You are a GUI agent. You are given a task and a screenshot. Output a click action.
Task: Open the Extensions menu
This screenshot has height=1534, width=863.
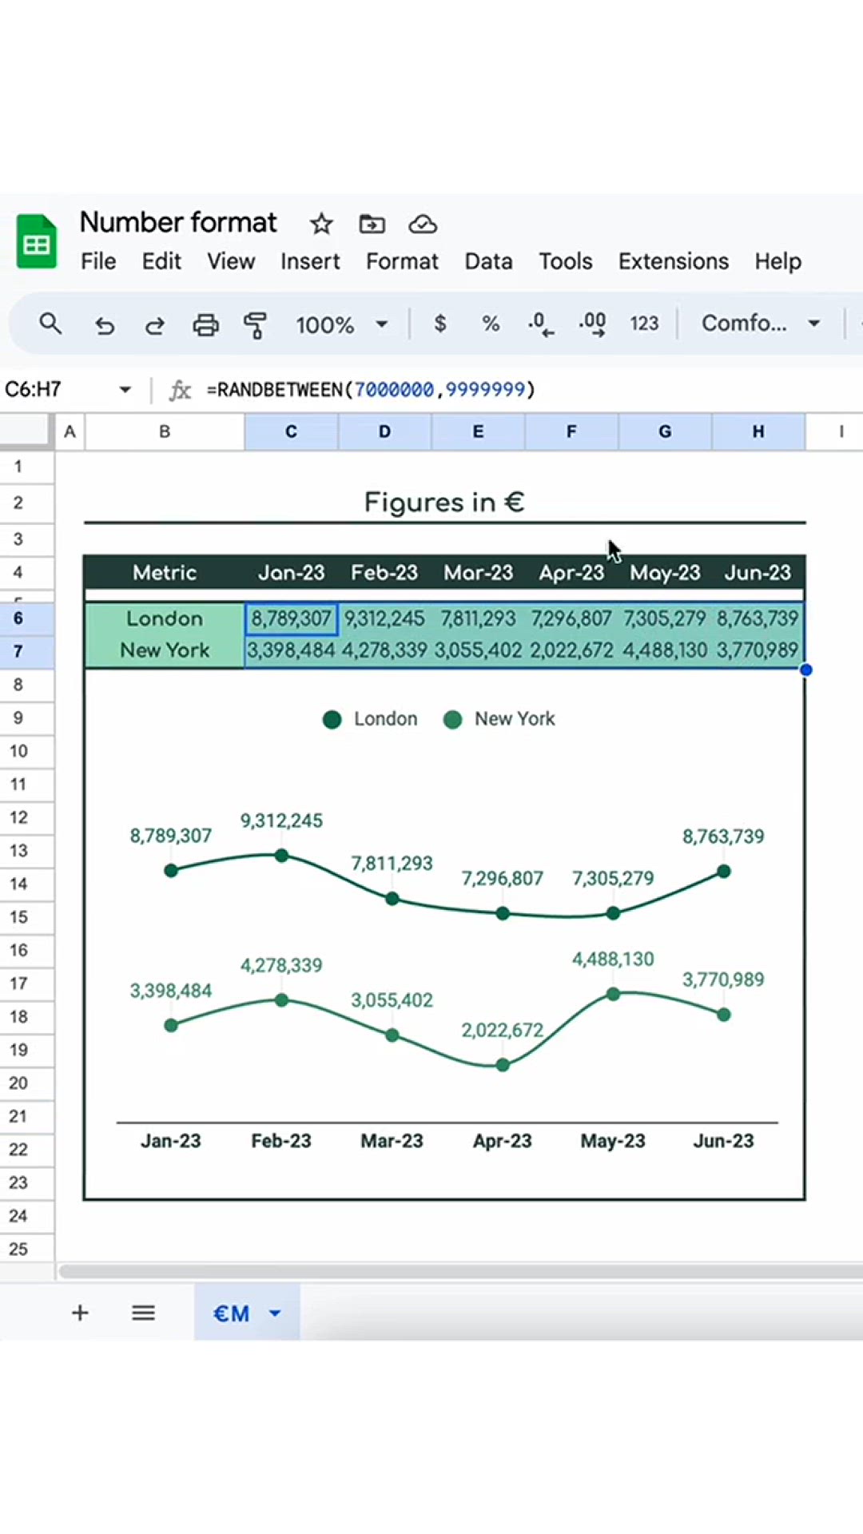[673, 261]
